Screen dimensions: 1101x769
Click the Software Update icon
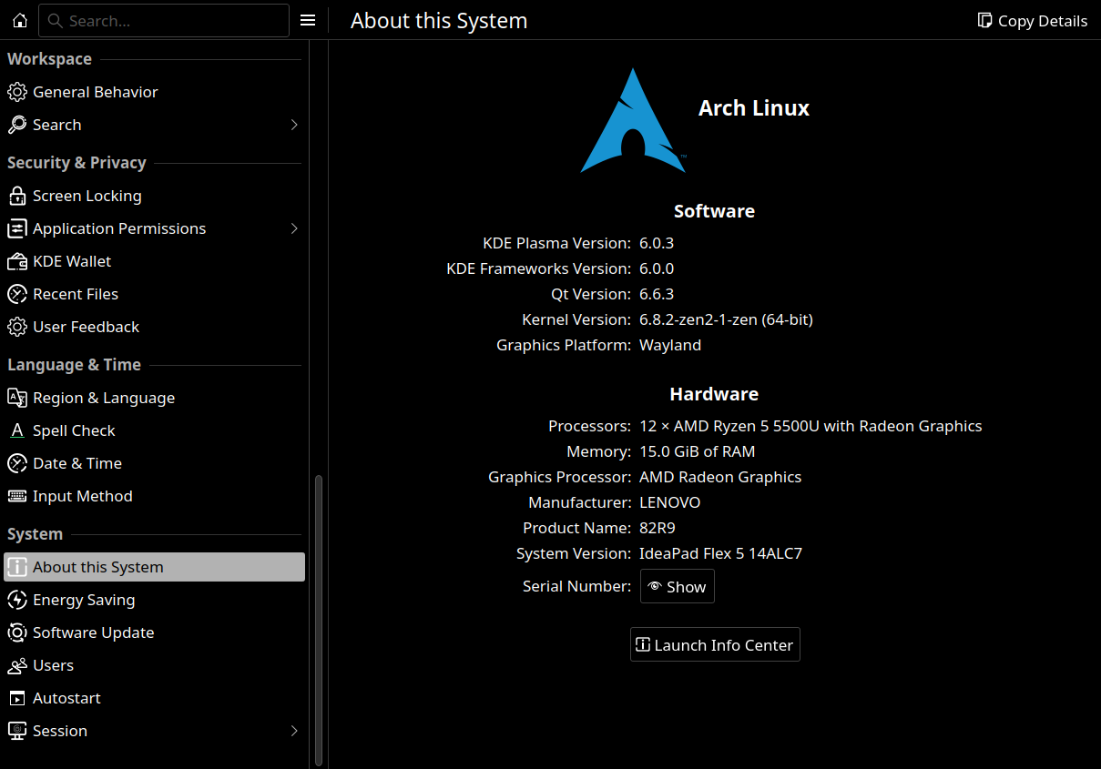point(16,632)
